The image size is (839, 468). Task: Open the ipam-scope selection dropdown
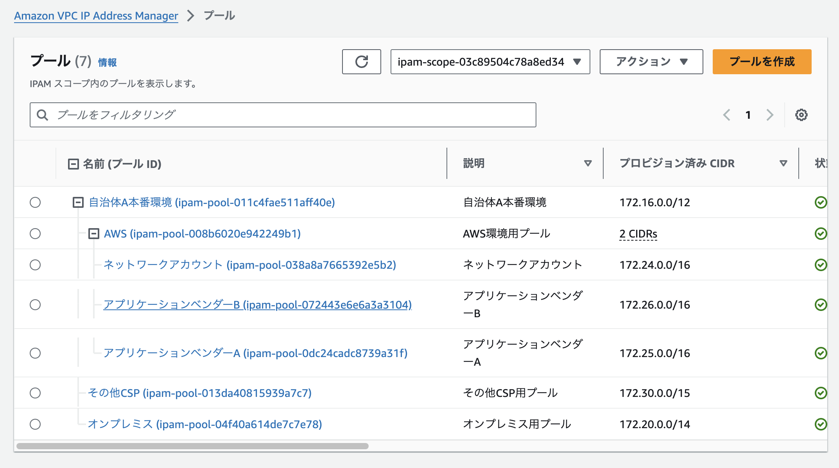[490, 62]
